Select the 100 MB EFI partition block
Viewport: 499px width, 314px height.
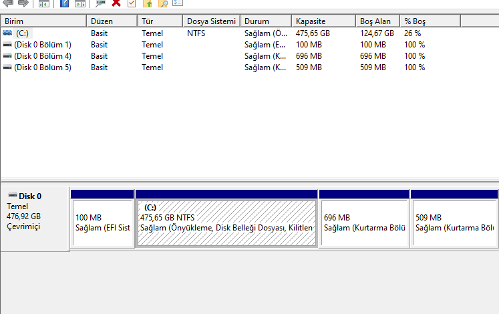102,223
